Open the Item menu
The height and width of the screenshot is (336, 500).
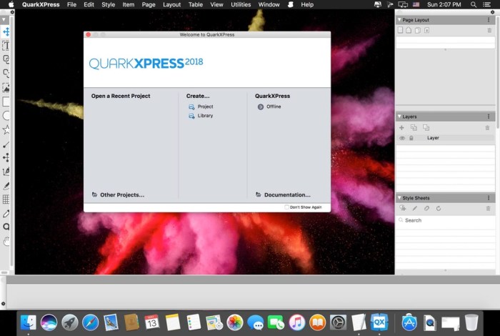click(128, 4)
